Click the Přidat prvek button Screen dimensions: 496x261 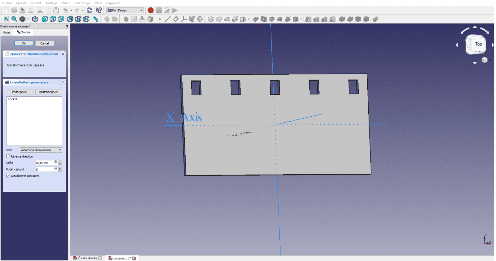point(20,92)
